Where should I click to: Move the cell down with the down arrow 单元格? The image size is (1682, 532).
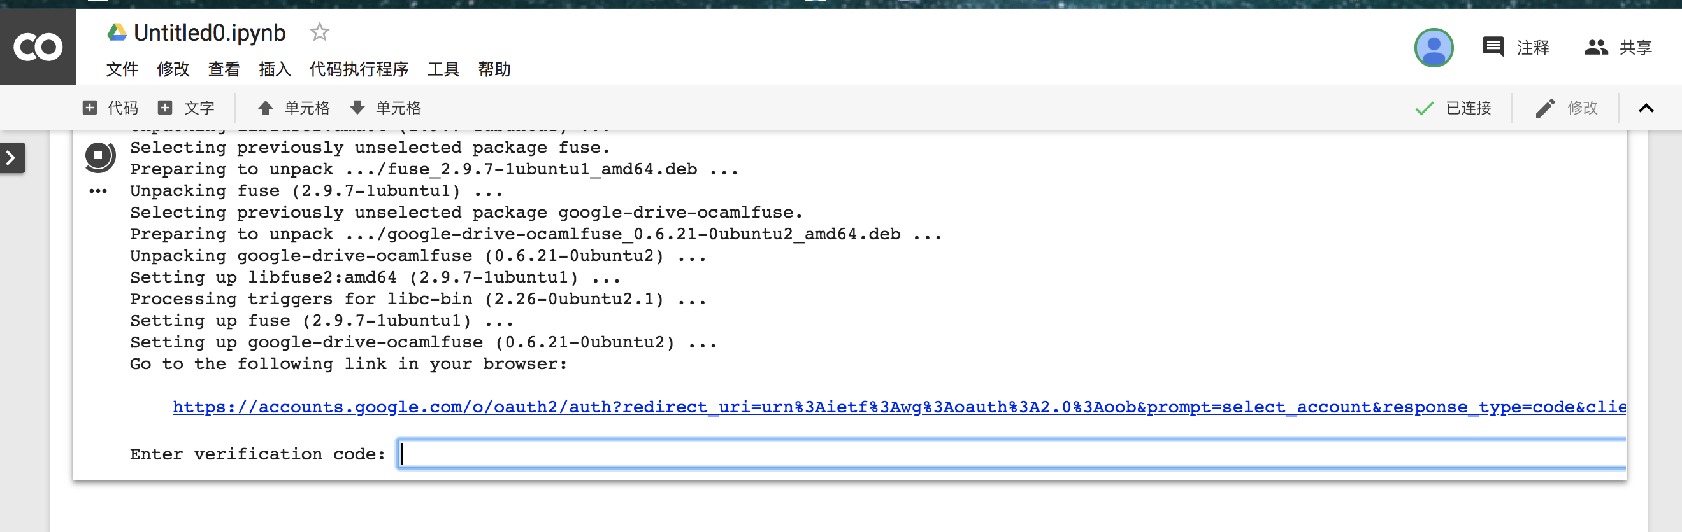[385, 108]
